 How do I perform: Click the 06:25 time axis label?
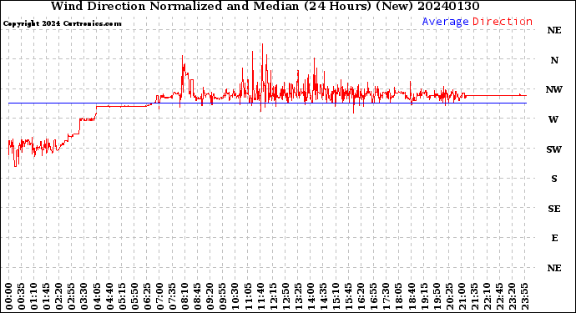click(147, 296)
